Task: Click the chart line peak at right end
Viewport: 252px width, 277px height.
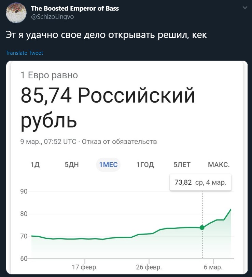Action: pyautogui.click(x=230, y=209)
